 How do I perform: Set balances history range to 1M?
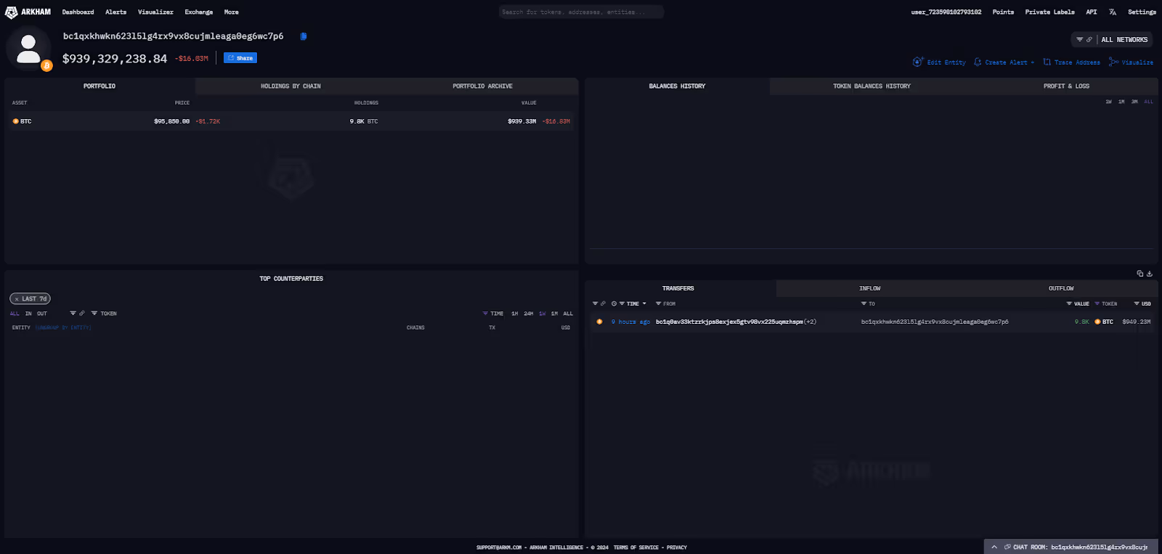[x=1121, y=102]
